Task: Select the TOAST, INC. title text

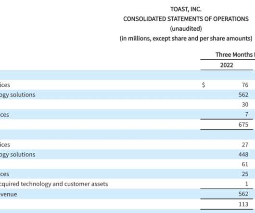Action: click(x=186, y=9)
